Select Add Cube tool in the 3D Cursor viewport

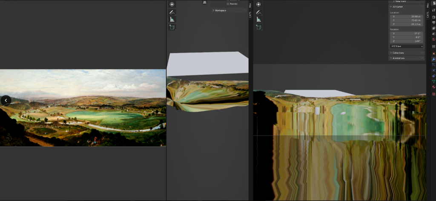(259, 27)
